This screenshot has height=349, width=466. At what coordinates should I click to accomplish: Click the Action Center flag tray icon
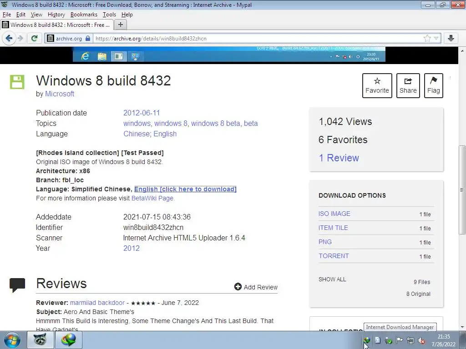pyautogui.click(x=400, y=340)
